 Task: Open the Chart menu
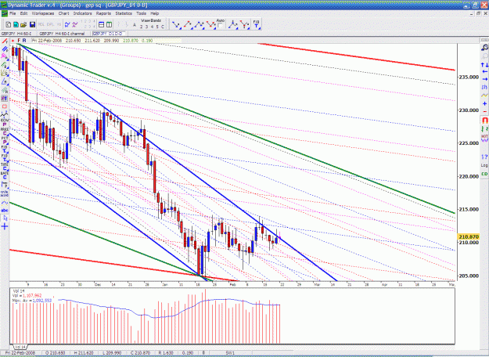coord(63,13)
